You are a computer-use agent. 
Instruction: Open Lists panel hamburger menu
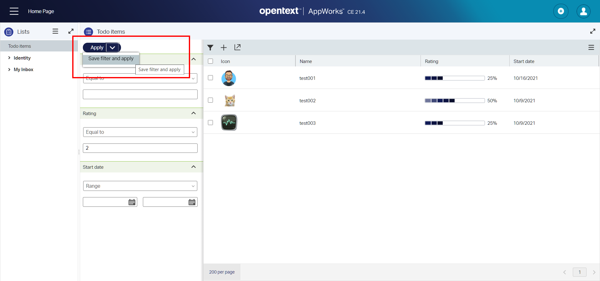[55, 31]
